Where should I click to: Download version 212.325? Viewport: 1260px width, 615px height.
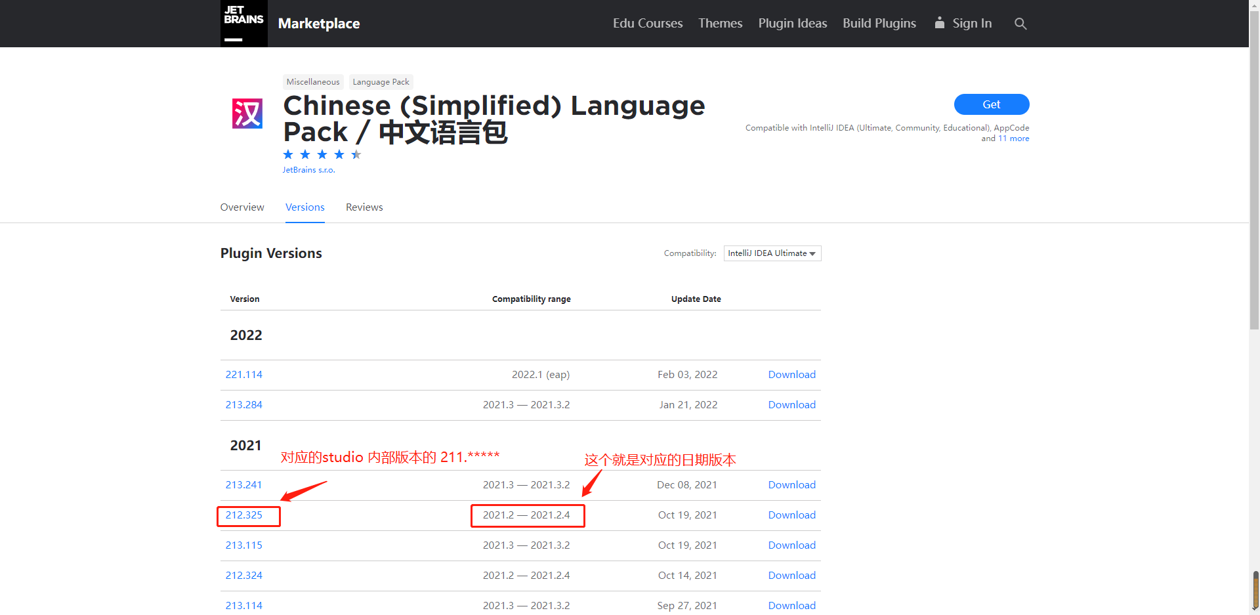pyautogui.click(x=792, y=515)
